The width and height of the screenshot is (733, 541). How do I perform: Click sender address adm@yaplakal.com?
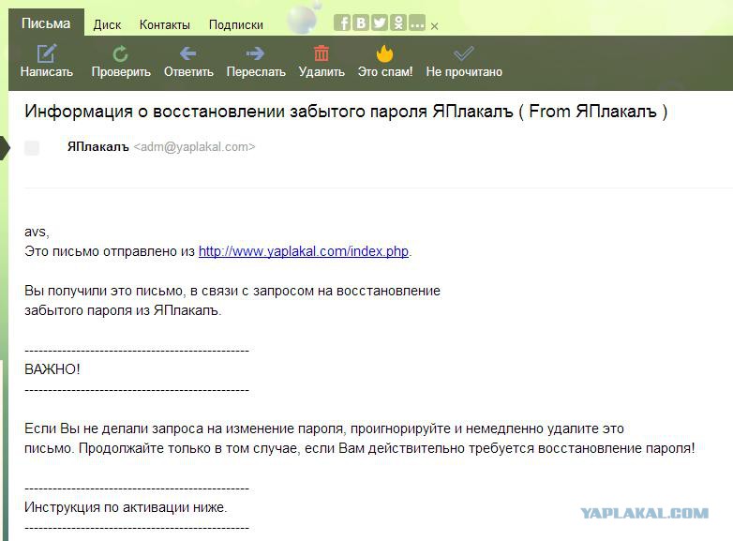pos(194,147)
